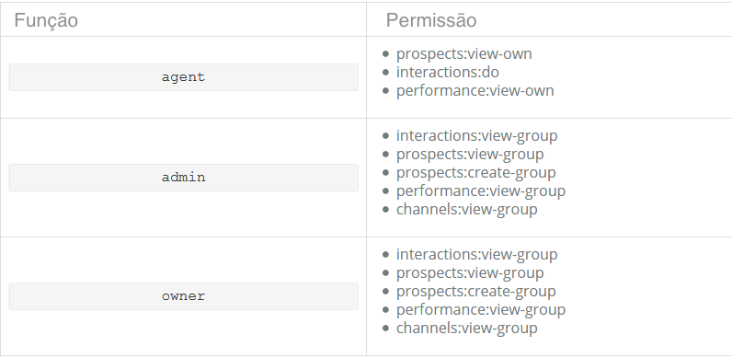Select channels:view-group in owner row
The height and width of the screenshot is (358, 732).
pyautogui.click(x=467, y=328)
